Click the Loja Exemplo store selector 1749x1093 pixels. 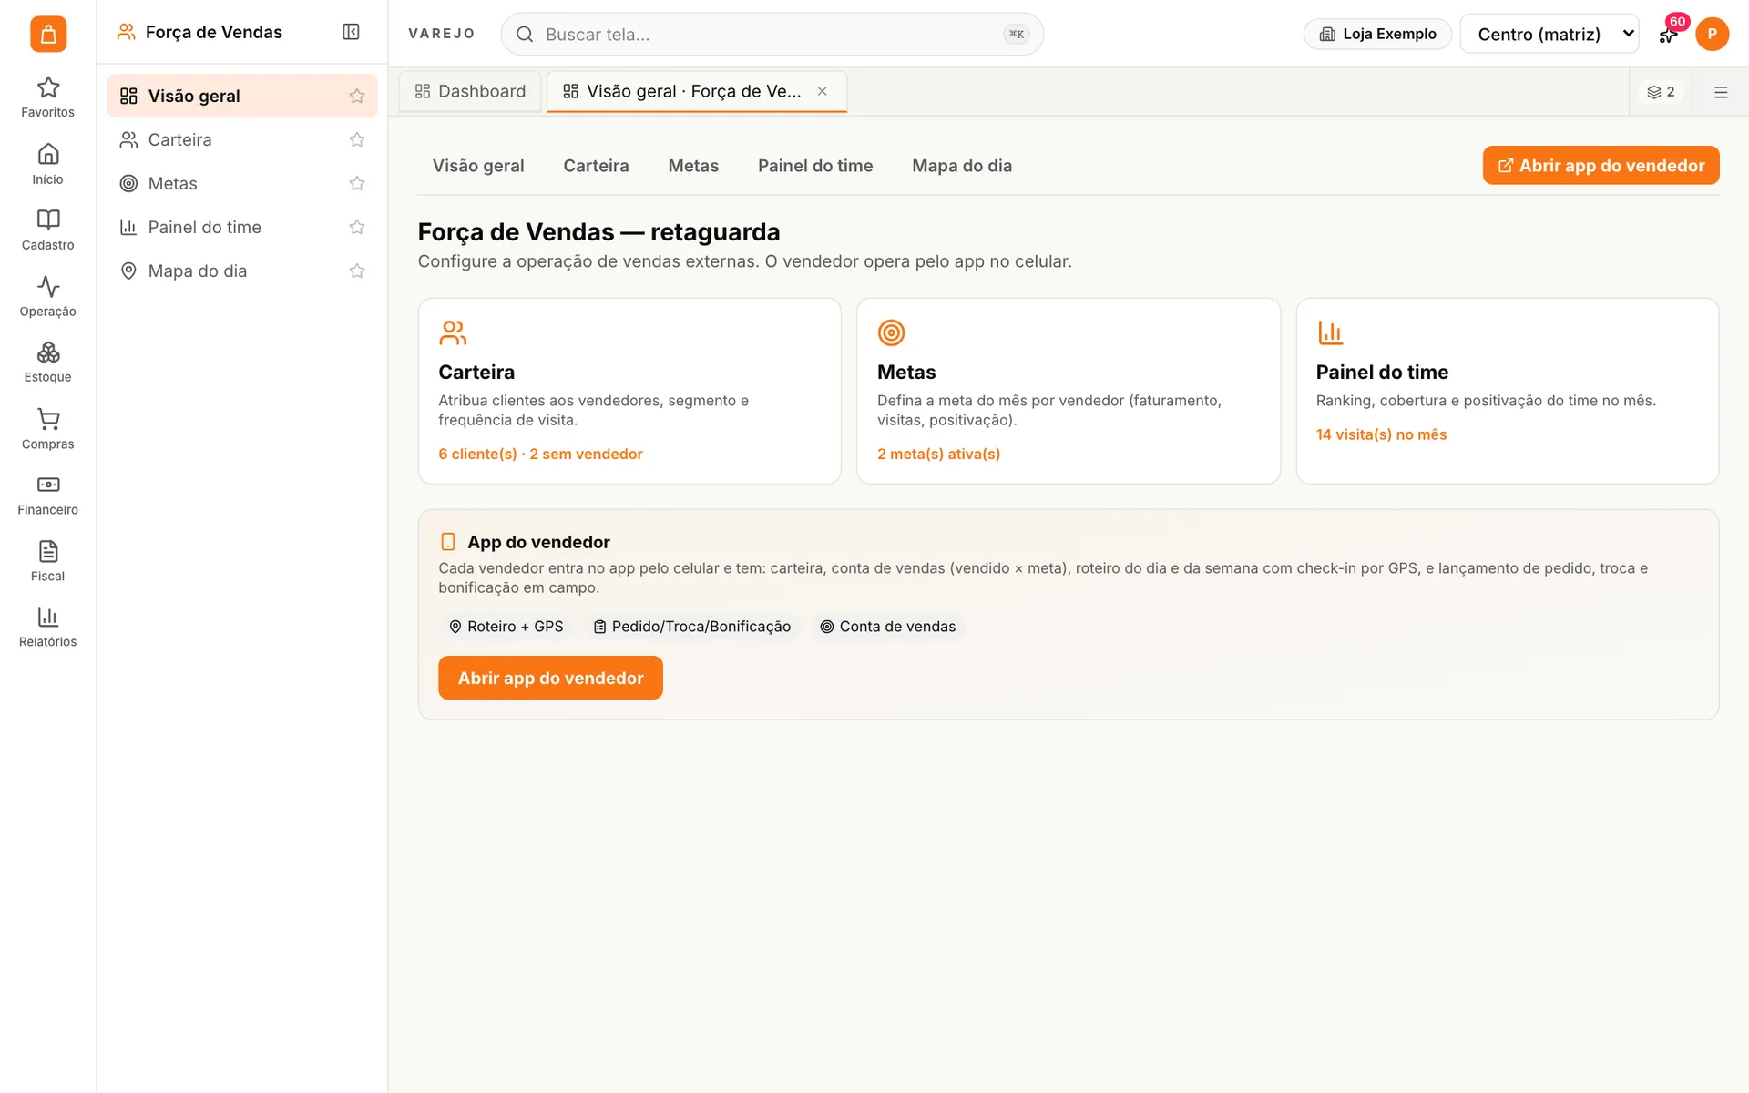click(x=1377, y=34)
